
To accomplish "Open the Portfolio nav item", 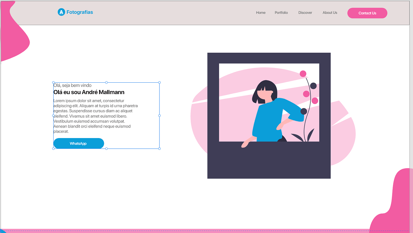I will coord(281,13).
